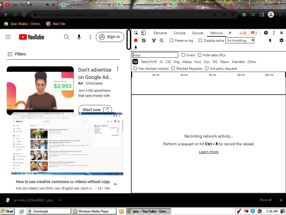Reload the page in Chrome
286x215 pixels.
(24, 15)
